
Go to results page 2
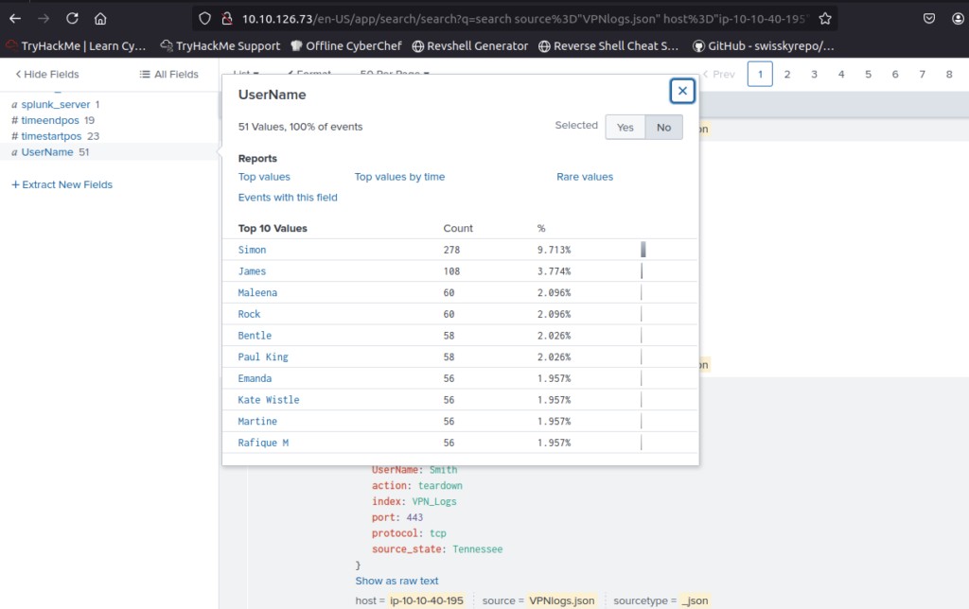pyautogui.click(x=787, y=74)
